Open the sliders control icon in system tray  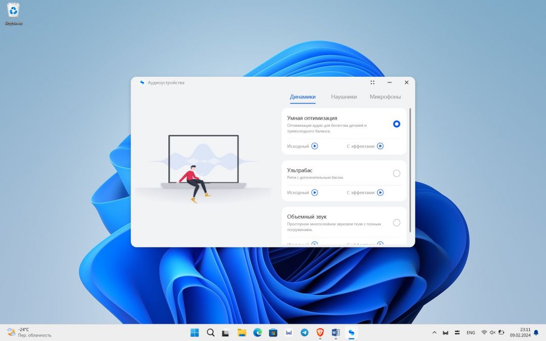tap(457, 332)
